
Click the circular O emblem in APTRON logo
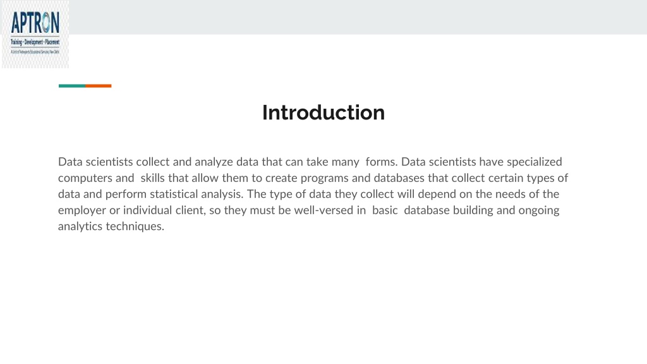(45, 23)
